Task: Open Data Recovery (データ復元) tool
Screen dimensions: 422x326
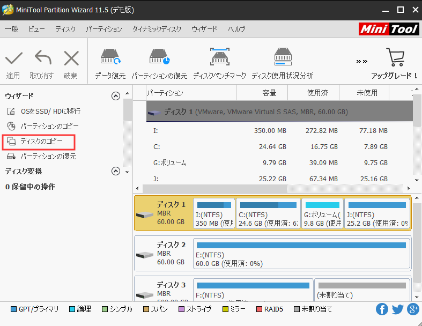Action: [110, 57]
